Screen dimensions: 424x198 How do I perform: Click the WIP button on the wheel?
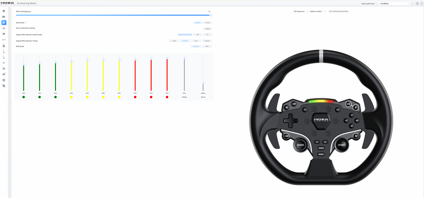tap(294, 103)
